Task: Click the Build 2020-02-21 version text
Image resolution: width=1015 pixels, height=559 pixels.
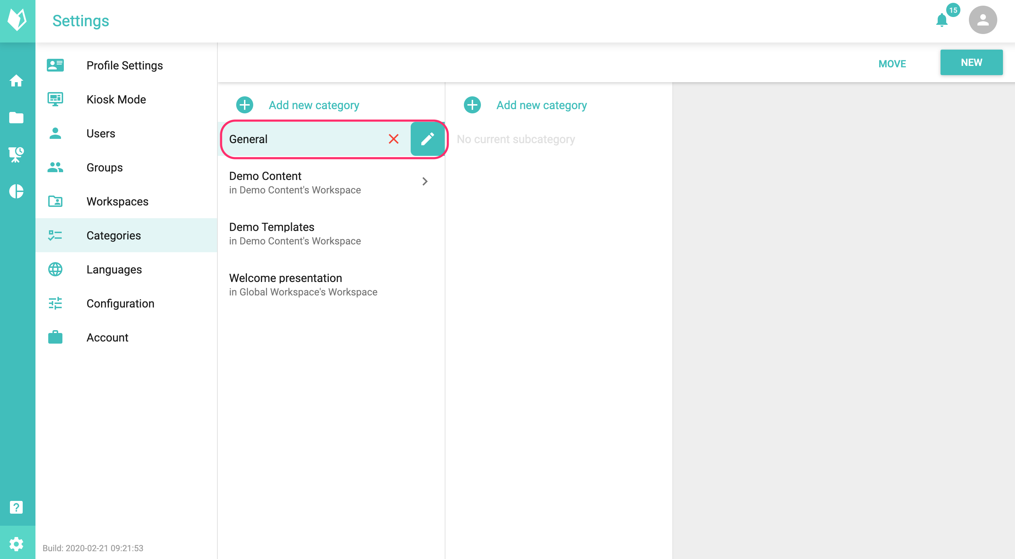Action: tap(93, 548)
